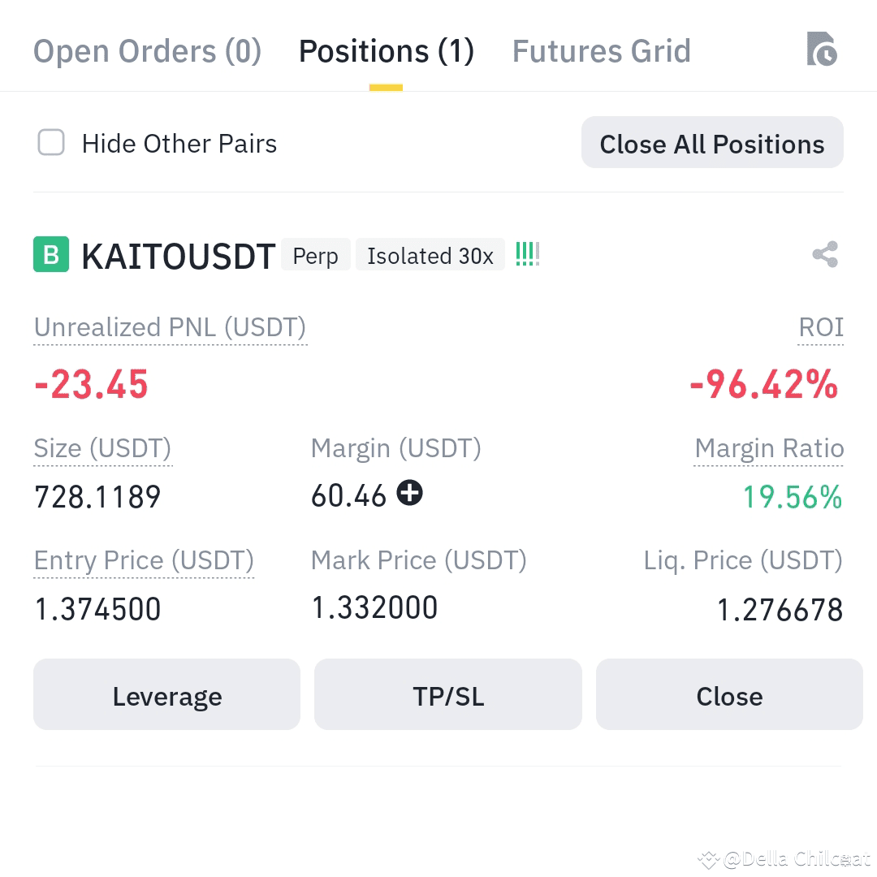Click the green B buy badge
The width and height of the screenshot is (877, 877).
pos(51,254)
